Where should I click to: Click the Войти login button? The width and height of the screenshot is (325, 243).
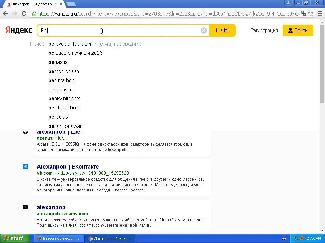pyautogui.click(x=298, y=30)
